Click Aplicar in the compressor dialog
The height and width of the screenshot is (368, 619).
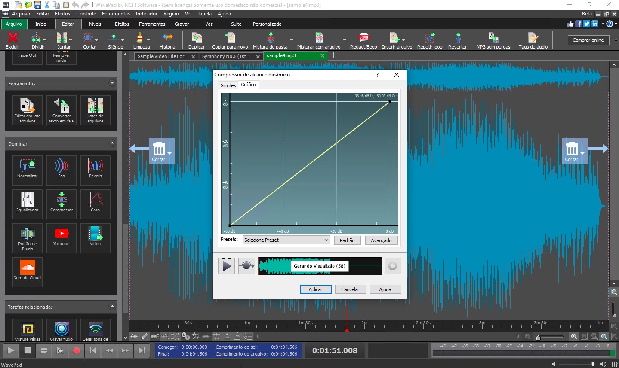point(315,289)
